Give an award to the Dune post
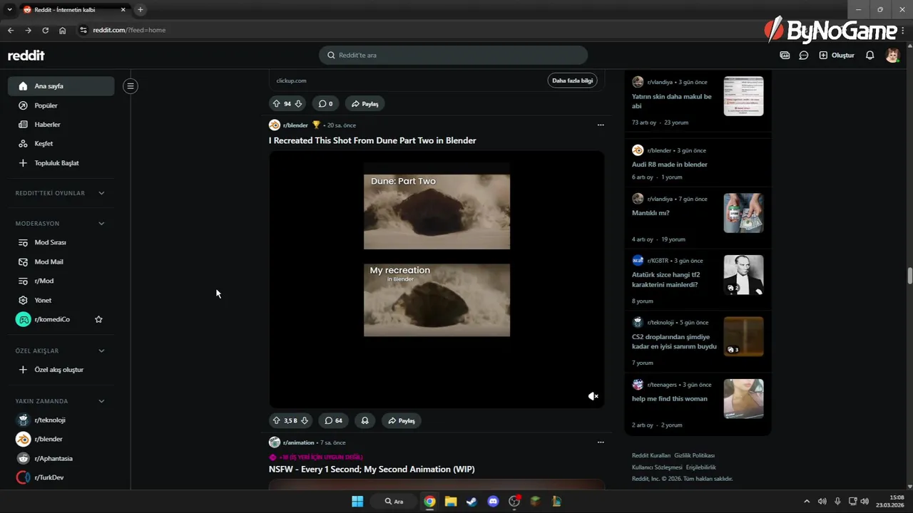913x513 pixels. click(x=364, y=420)
